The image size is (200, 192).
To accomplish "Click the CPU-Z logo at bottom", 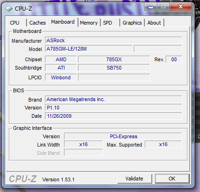I will [23, 179].
